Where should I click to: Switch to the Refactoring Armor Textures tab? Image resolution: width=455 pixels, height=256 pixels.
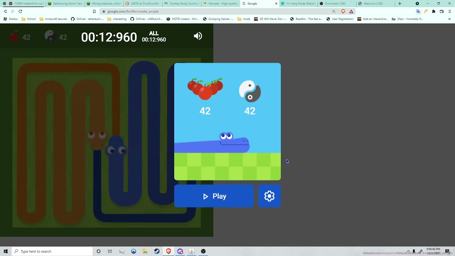[65, 4]
